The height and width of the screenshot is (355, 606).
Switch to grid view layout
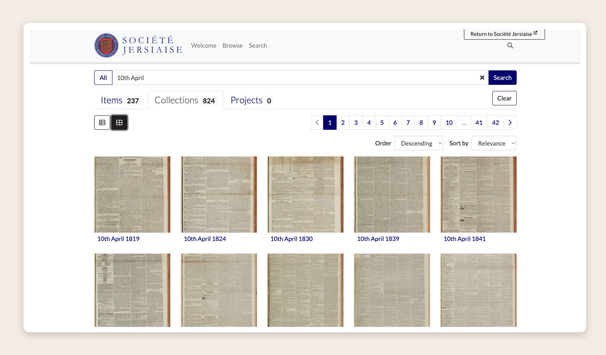pos(119,123)
